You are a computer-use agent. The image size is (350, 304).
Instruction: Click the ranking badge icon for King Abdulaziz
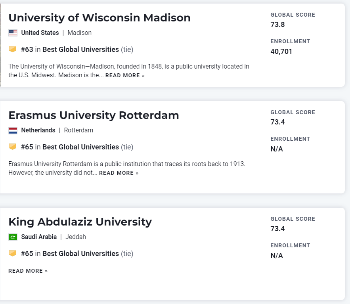[13, 253]
